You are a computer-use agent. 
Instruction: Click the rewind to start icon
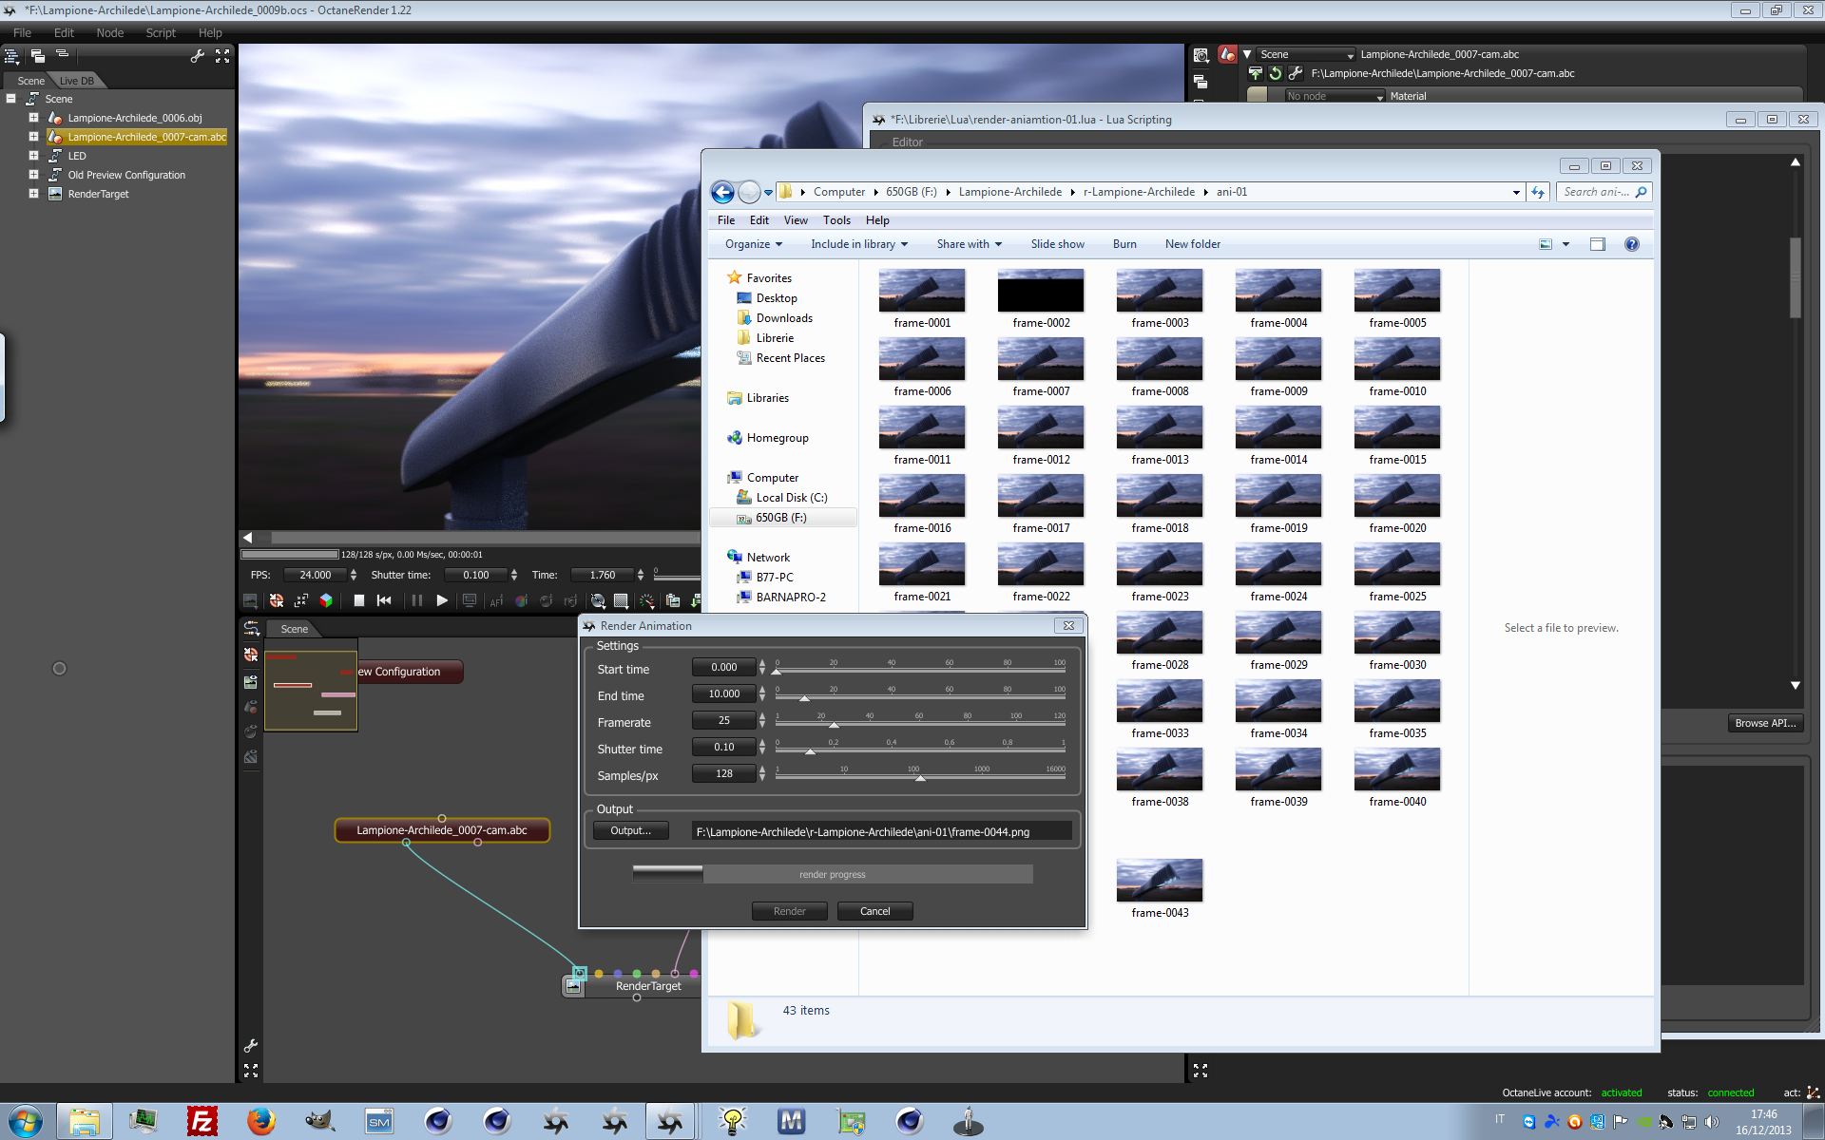(x=384, y=600)
